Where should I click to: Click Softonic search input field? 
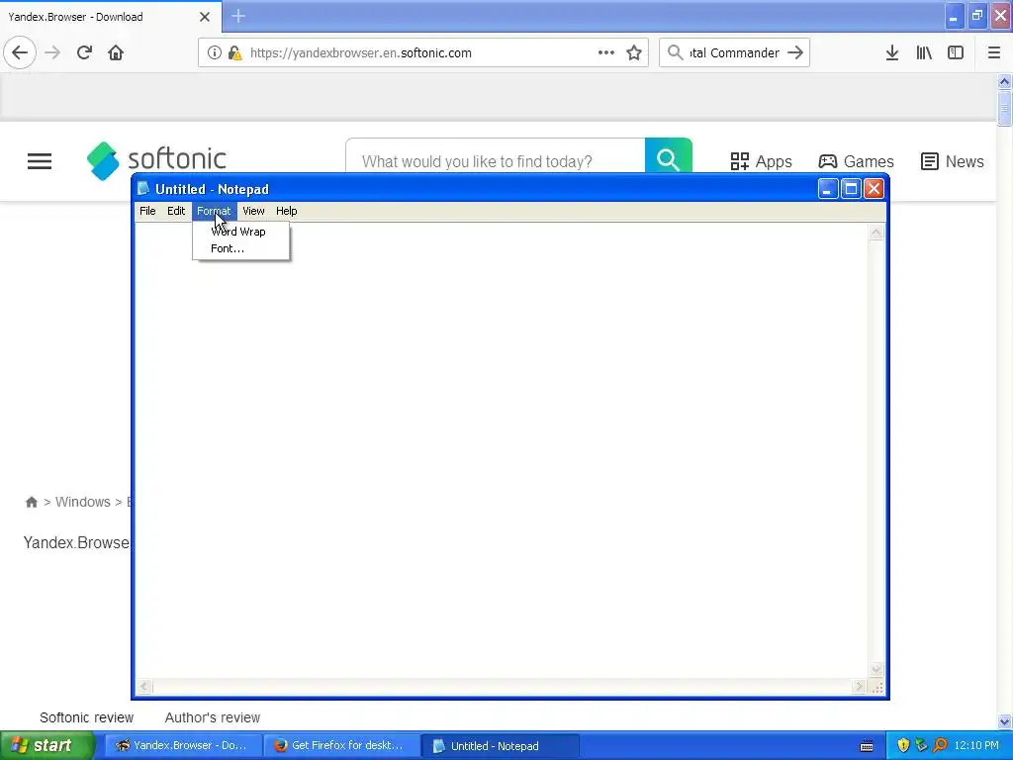tap(496, 159)
